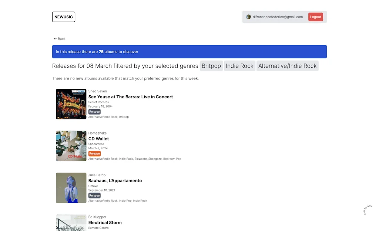Click the Logout button
379x231 pixels.
point(315,17)
